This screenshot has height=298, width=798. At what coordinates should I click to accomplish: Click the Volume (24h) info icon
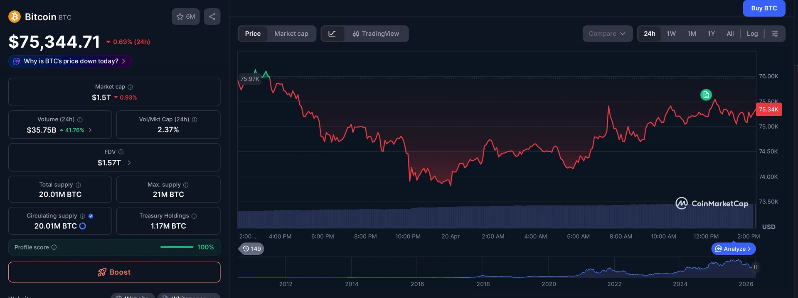80,120
